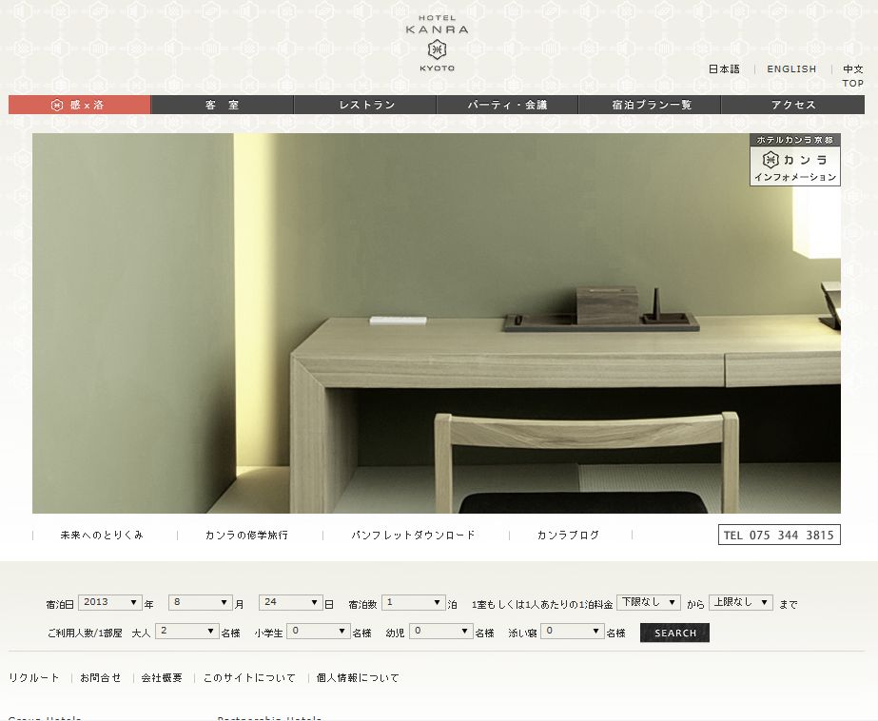Open the 宿泊数 nights dropdown
The height and width of the screenshot is (721, 878).
(413, 602)
